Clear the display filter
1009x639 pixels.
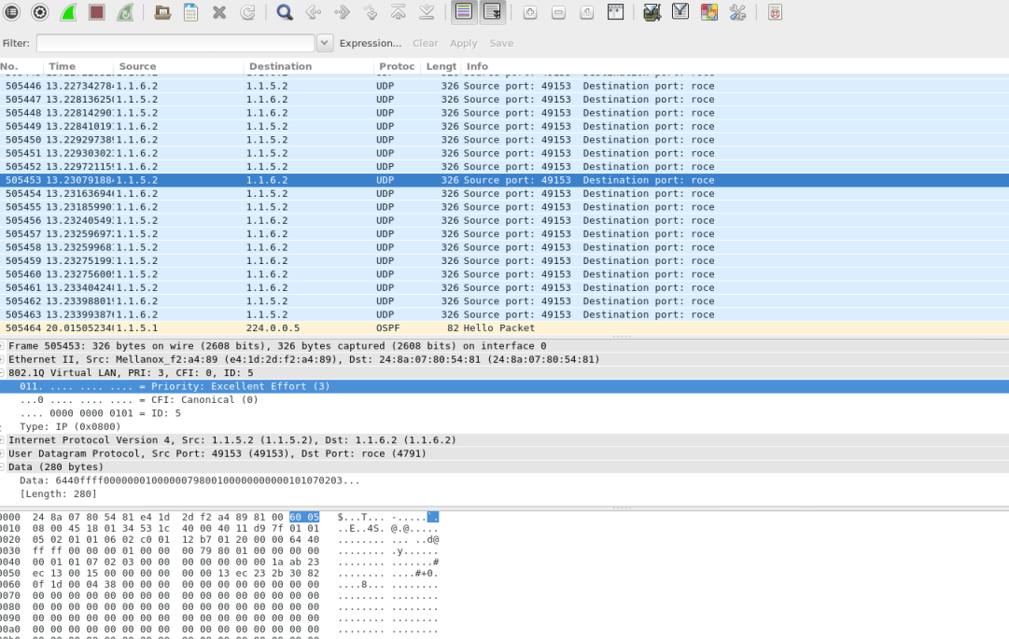click(425, 42)
